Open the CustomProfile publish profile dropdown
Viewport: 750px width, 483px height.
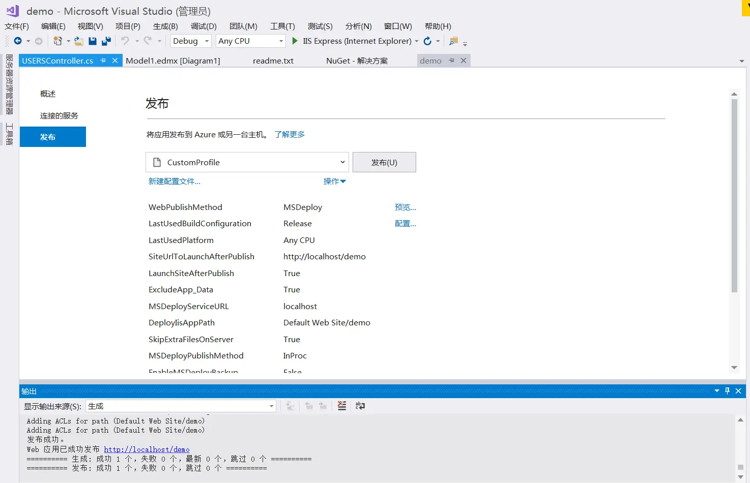click(247, 162)
